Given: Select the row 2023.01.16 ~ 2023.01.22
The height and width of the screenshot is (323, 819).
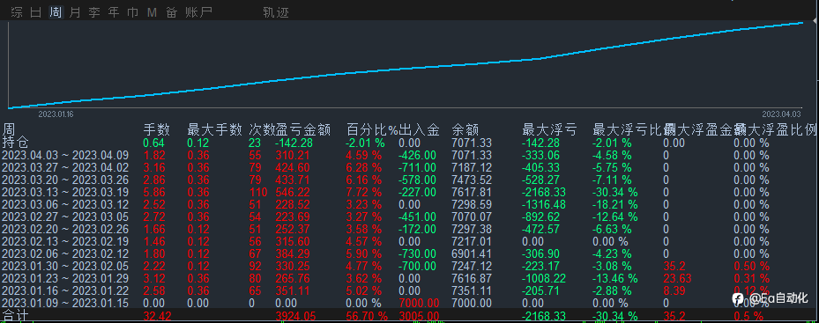Looking at the screenshot, I should tap(409, 290).
